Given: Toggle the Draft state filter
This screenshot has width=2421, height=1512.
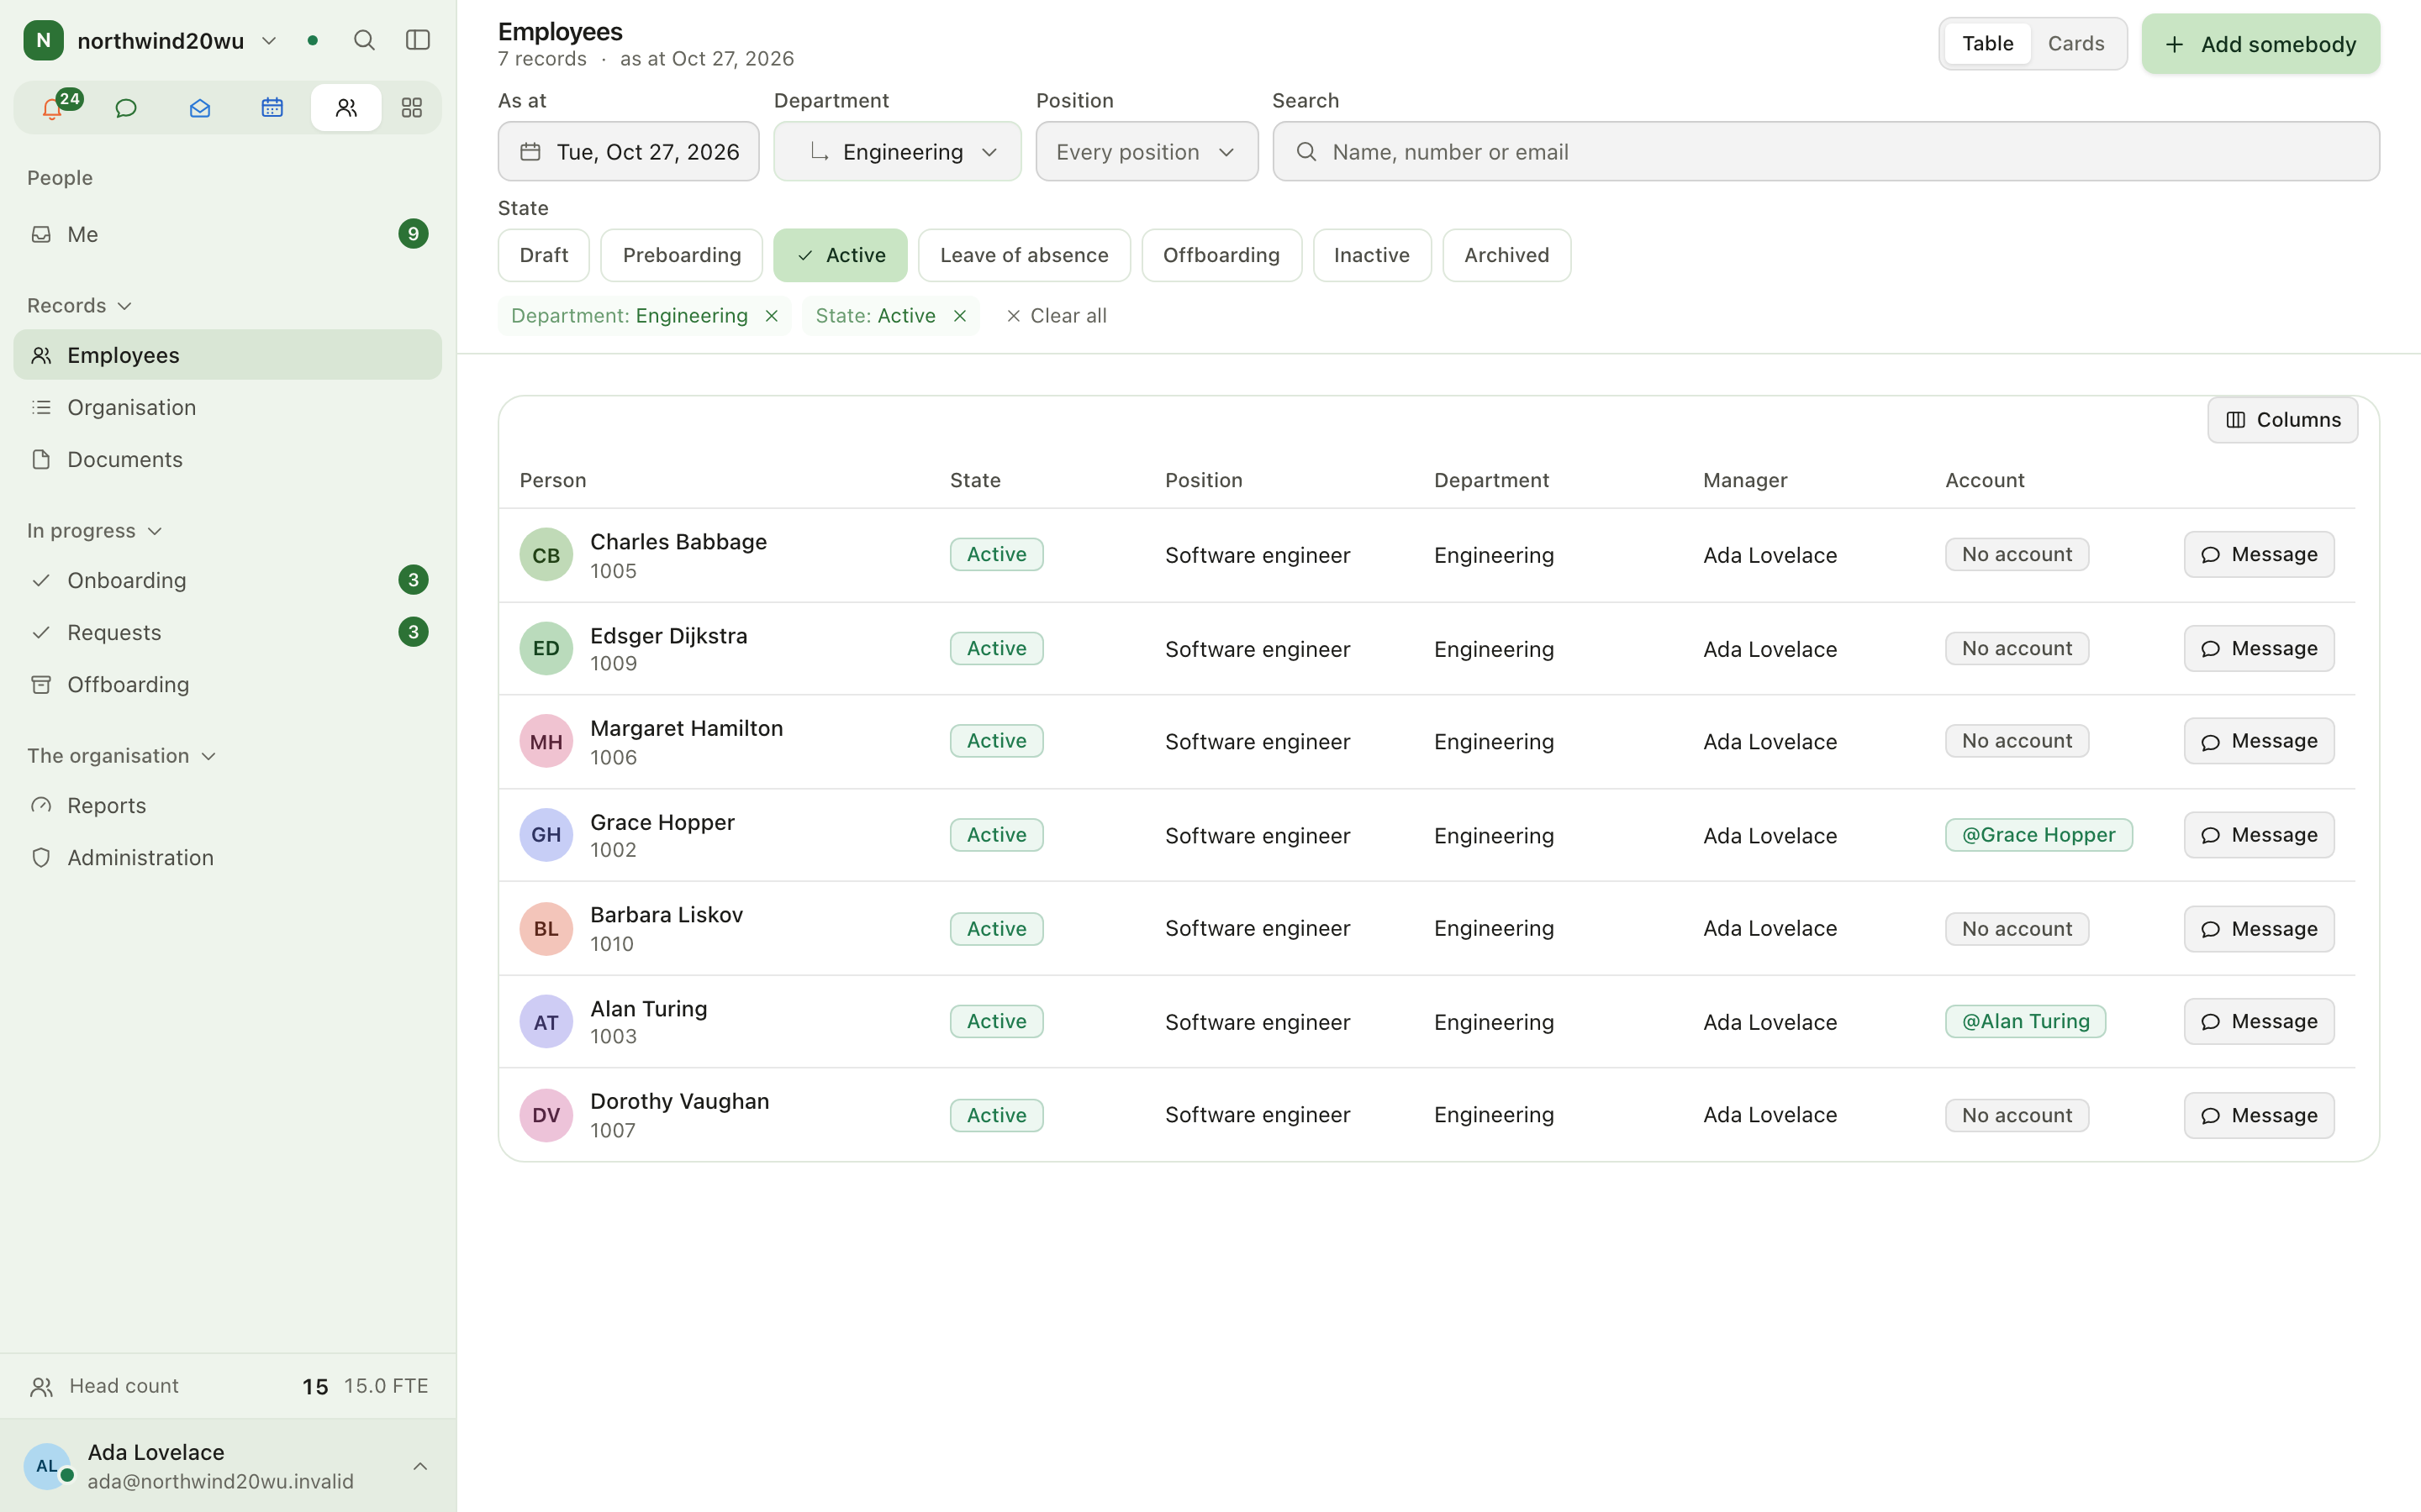Looking at the screenshot, I should 544,255.
